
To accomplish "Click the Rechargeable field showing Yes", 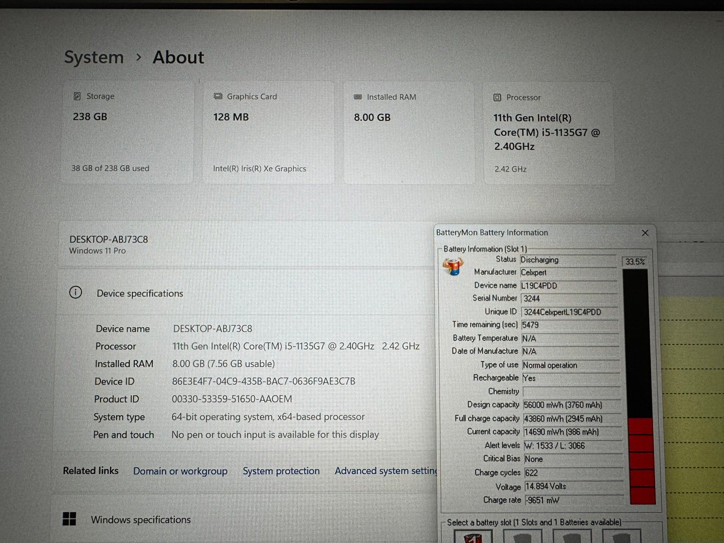I will click(571, 378).
